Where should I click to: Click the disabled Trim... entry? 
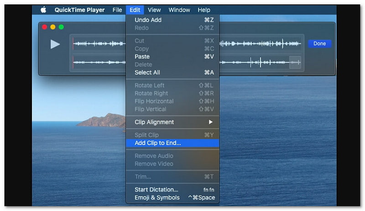click(172, 177)
